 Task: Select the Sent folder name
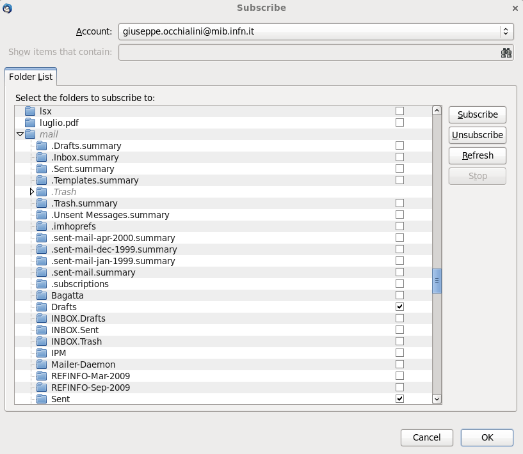[60, 399]
